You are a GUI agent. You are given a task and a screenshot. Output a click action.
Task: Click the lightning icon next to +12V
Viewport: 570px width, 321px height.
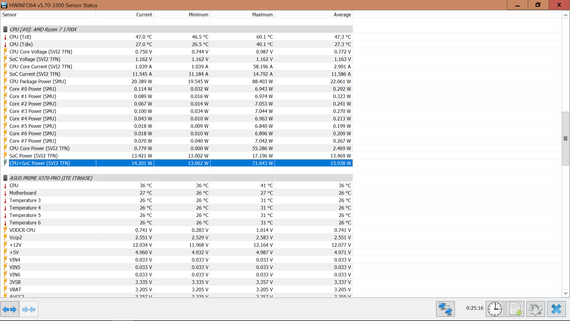[5, 245]
